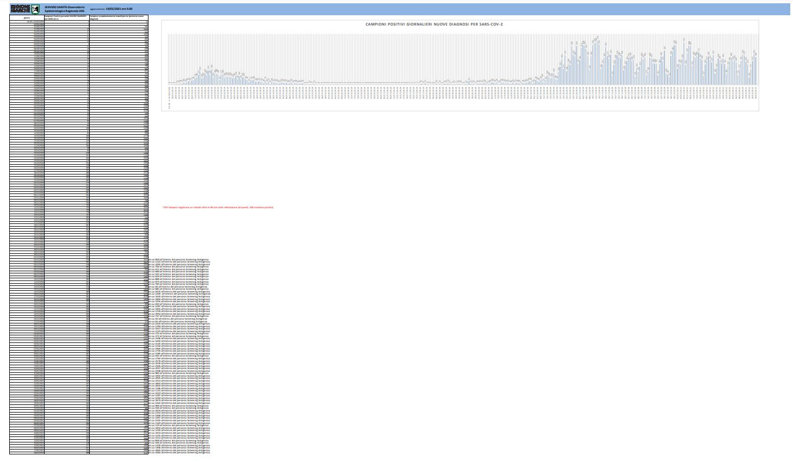Image resolution: width=793 pixels, height=462 pixels.
Task: Click the 'SERVIZIO SANITÀ Osservatorio Epidemiologico Regionale ARS' header
Action: tap(64, 9)
